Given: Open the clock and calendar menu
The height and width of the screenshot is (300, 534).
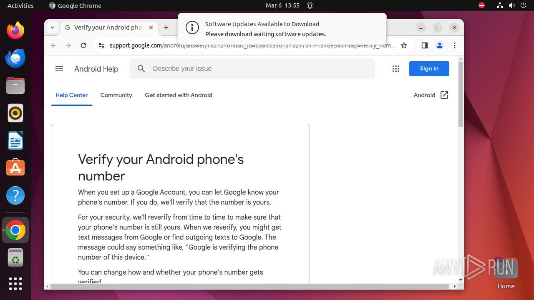Looking at the screenshot, I should 282,5.
